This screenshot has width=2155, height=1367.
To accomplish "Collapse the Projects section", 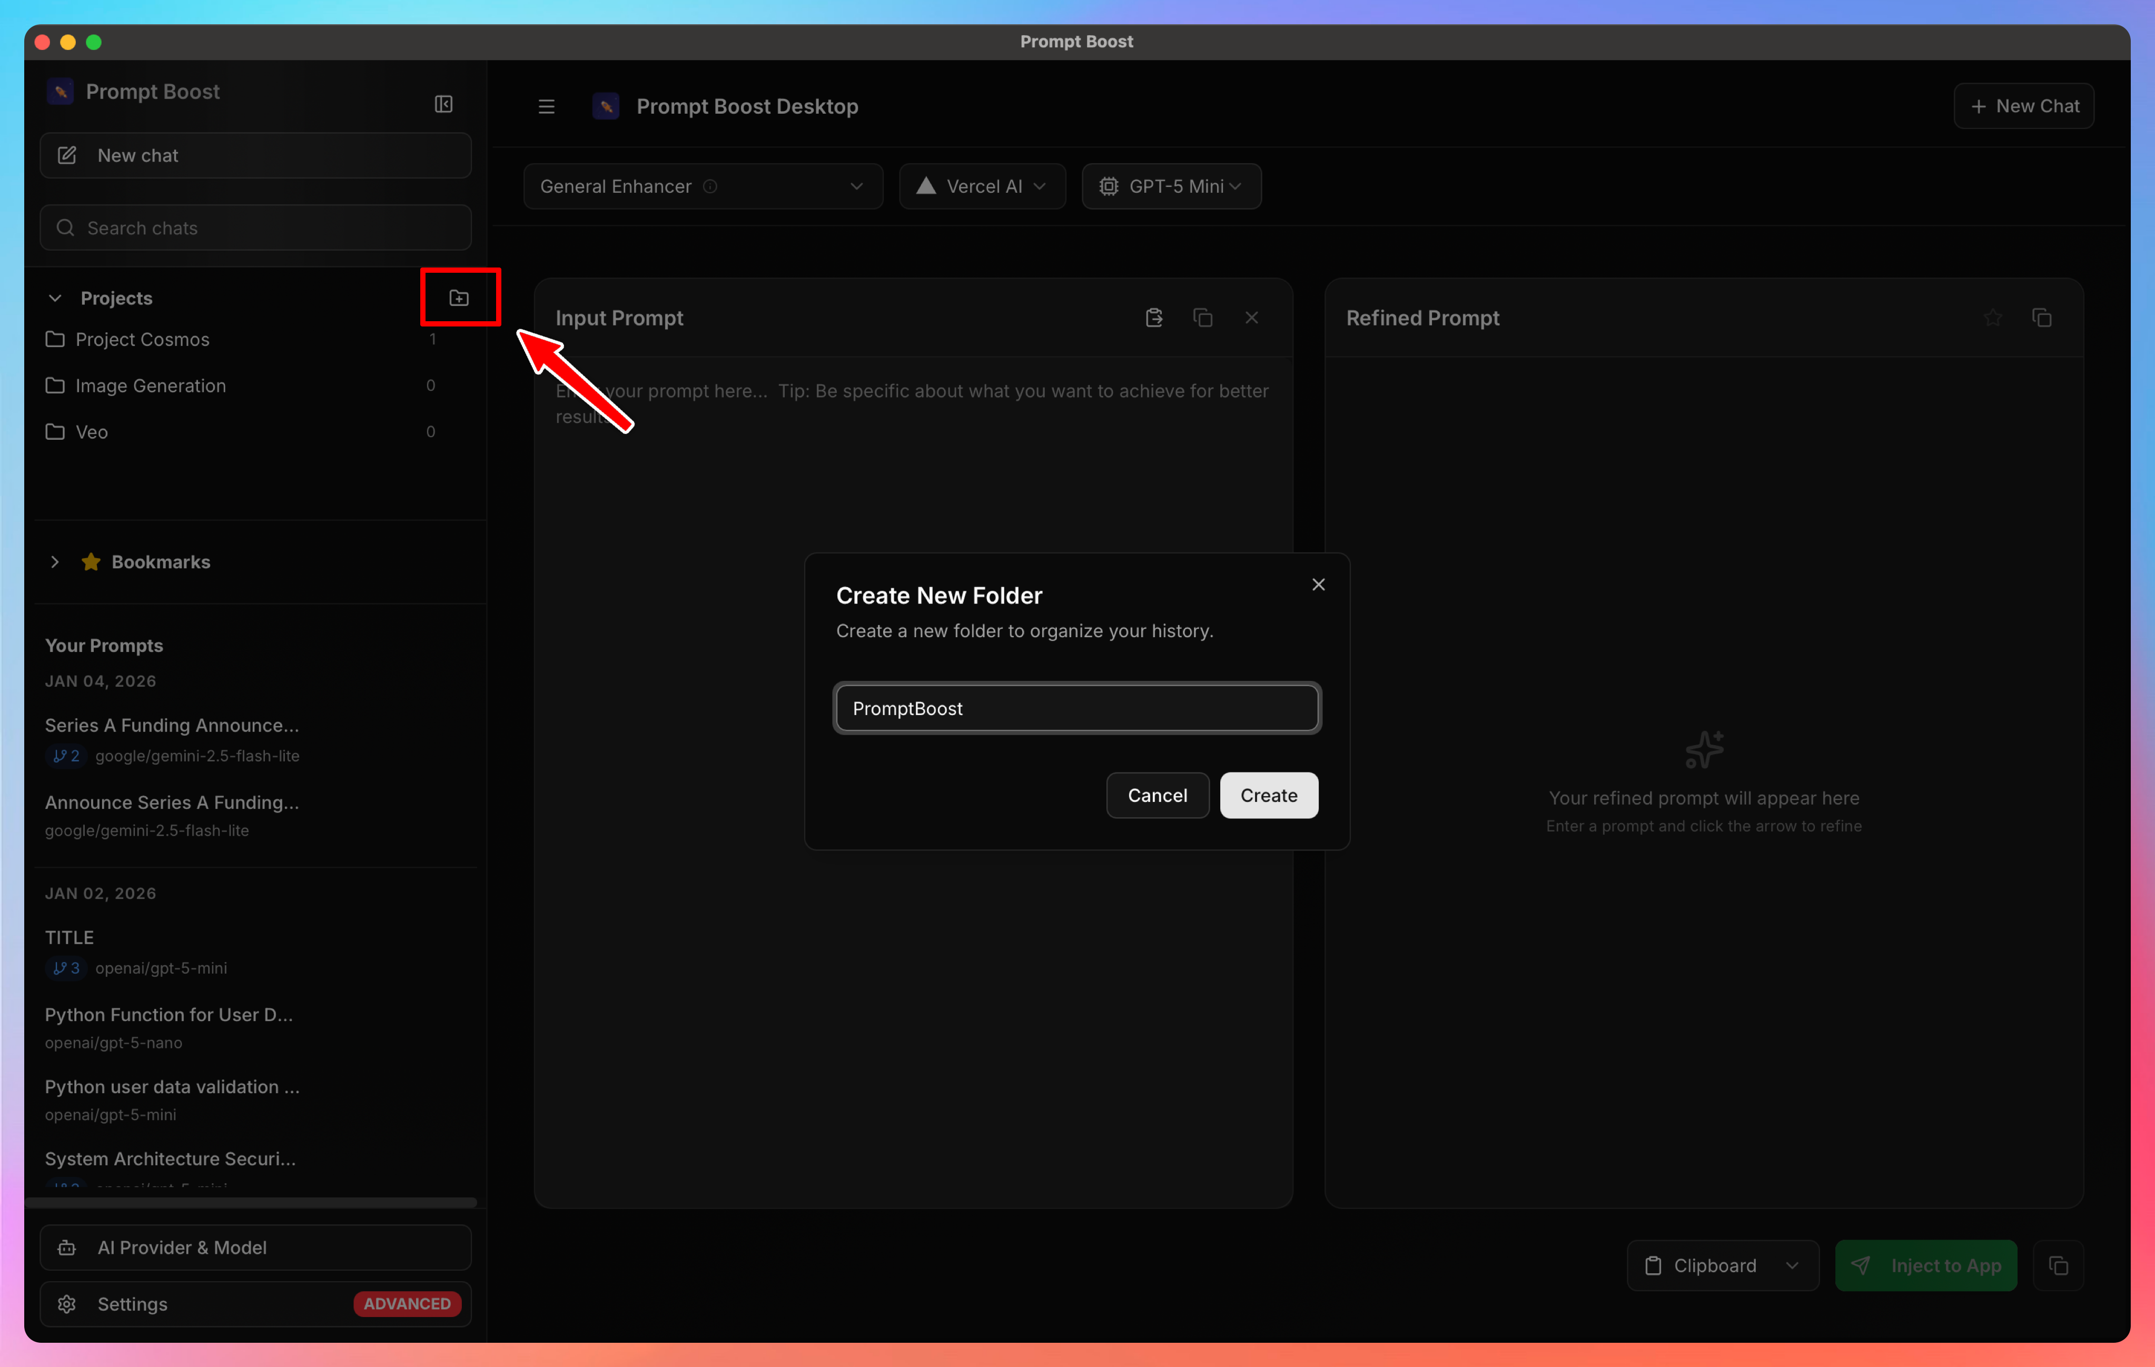I will pyautogui.click(x=55, y=297).
